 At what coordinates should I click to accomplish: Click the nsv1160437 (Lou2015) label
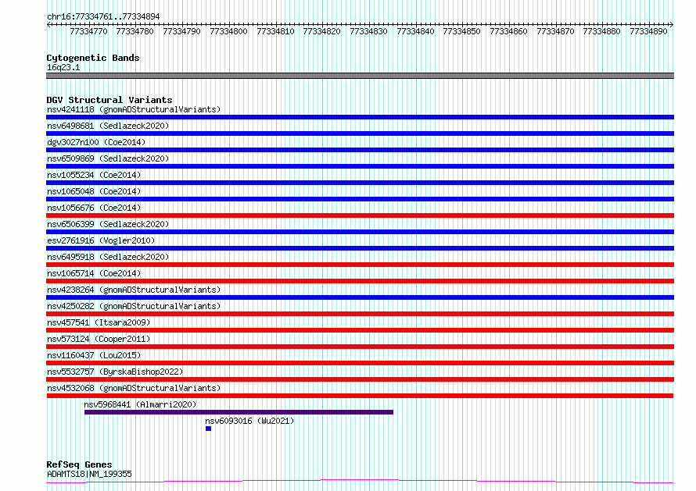coord(94,355)
